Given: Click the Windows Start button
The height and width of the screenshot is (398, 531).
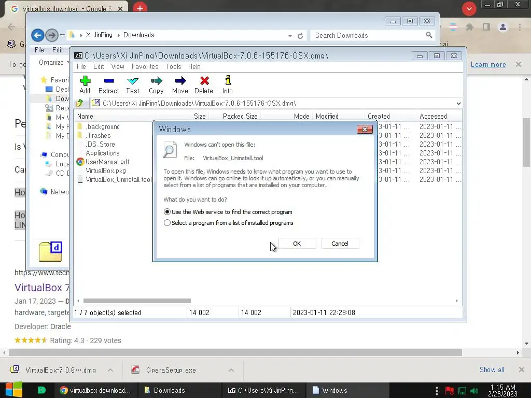Looking at the screenshot, I should [x=14, y=390].
